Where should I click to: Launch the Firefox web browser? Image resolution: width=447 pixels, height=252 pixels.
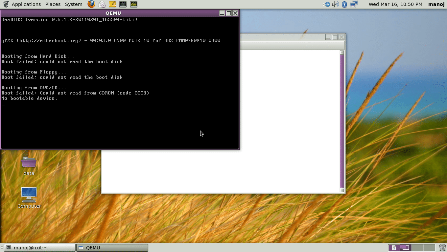(91, 4)
